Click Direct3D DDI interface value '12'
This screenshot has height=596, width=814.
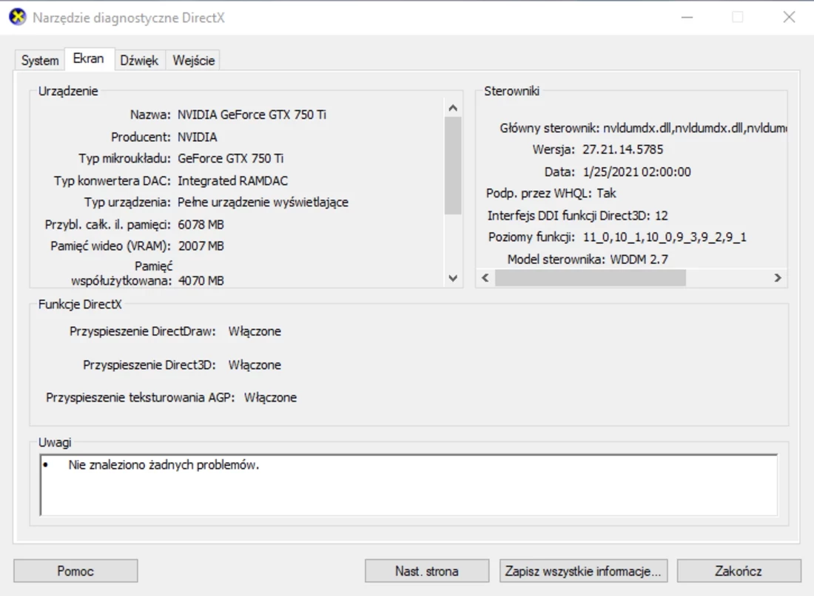point(661,215)
